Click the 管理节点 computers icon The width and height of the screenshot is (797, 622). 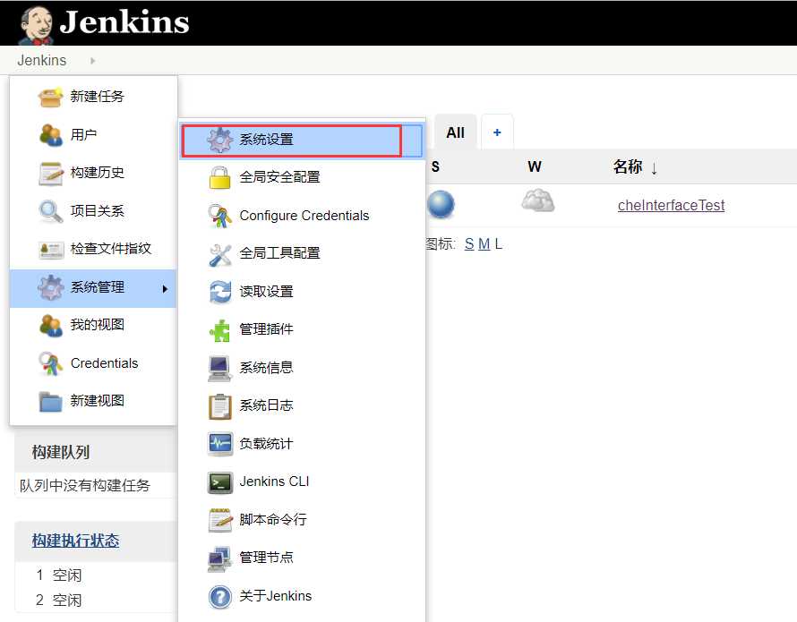tap(219, 558)
